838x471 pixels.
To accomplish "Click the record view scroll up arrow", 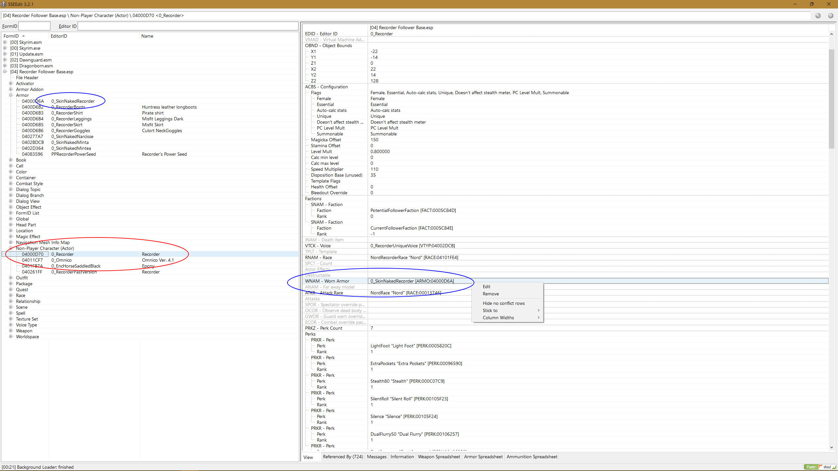I will click(x=831, y=34).
